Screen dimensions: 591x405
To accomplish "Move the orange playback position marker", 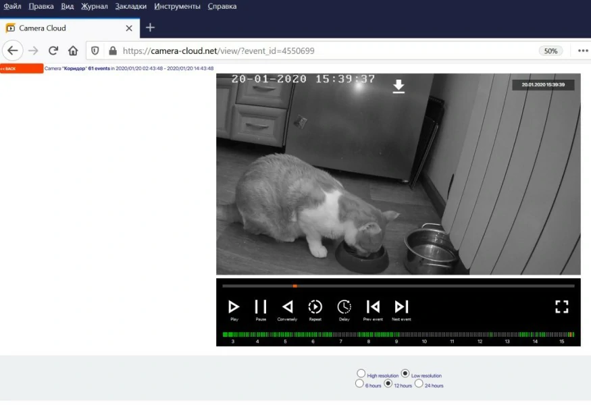I will pyautogui.click(x=294, y=286).
